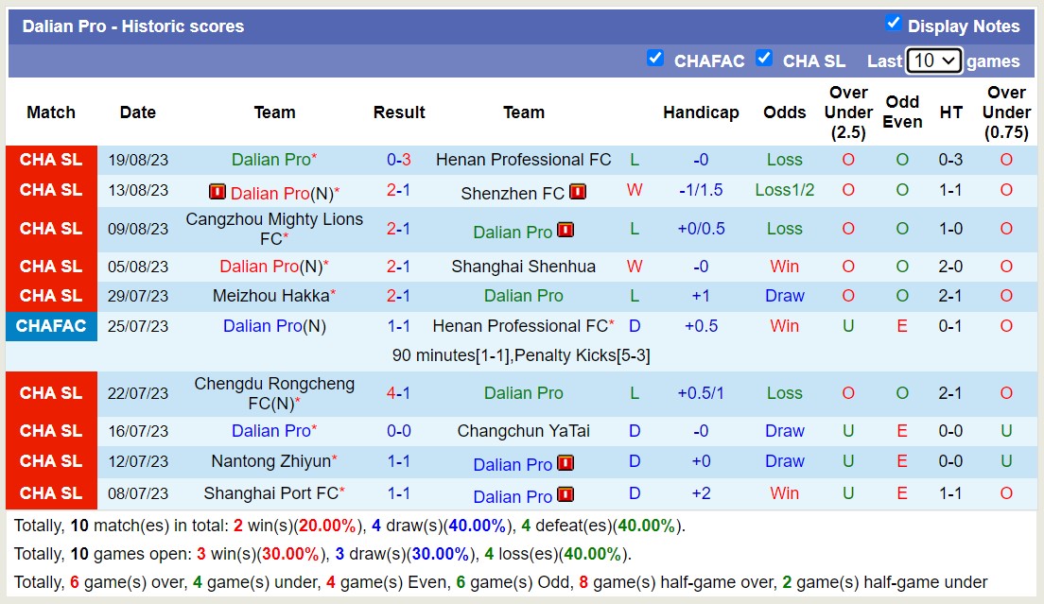Open the Changchun YaTai team page

[x=524, y=430]
